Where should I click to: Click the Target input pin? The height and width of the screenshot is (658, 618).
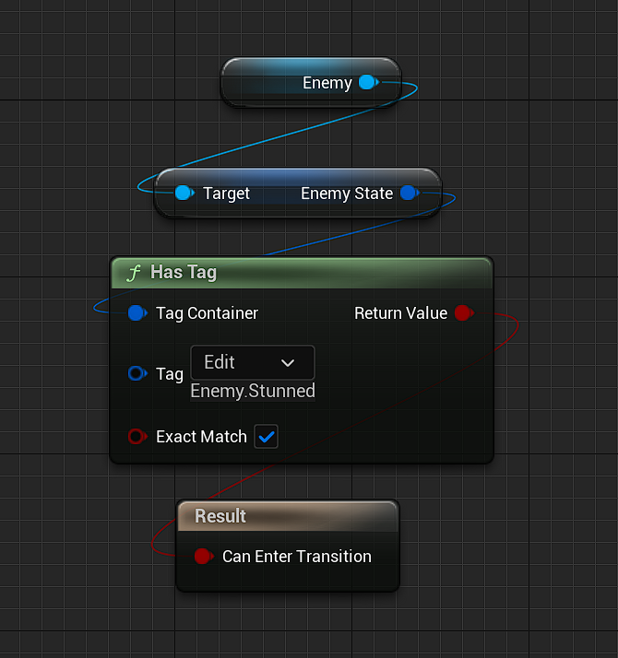pyautogui.click(x=184, y=193)
